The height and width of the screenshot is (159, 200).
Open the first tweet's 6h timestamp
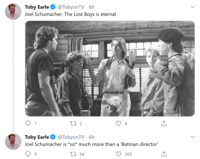(91, 7)
